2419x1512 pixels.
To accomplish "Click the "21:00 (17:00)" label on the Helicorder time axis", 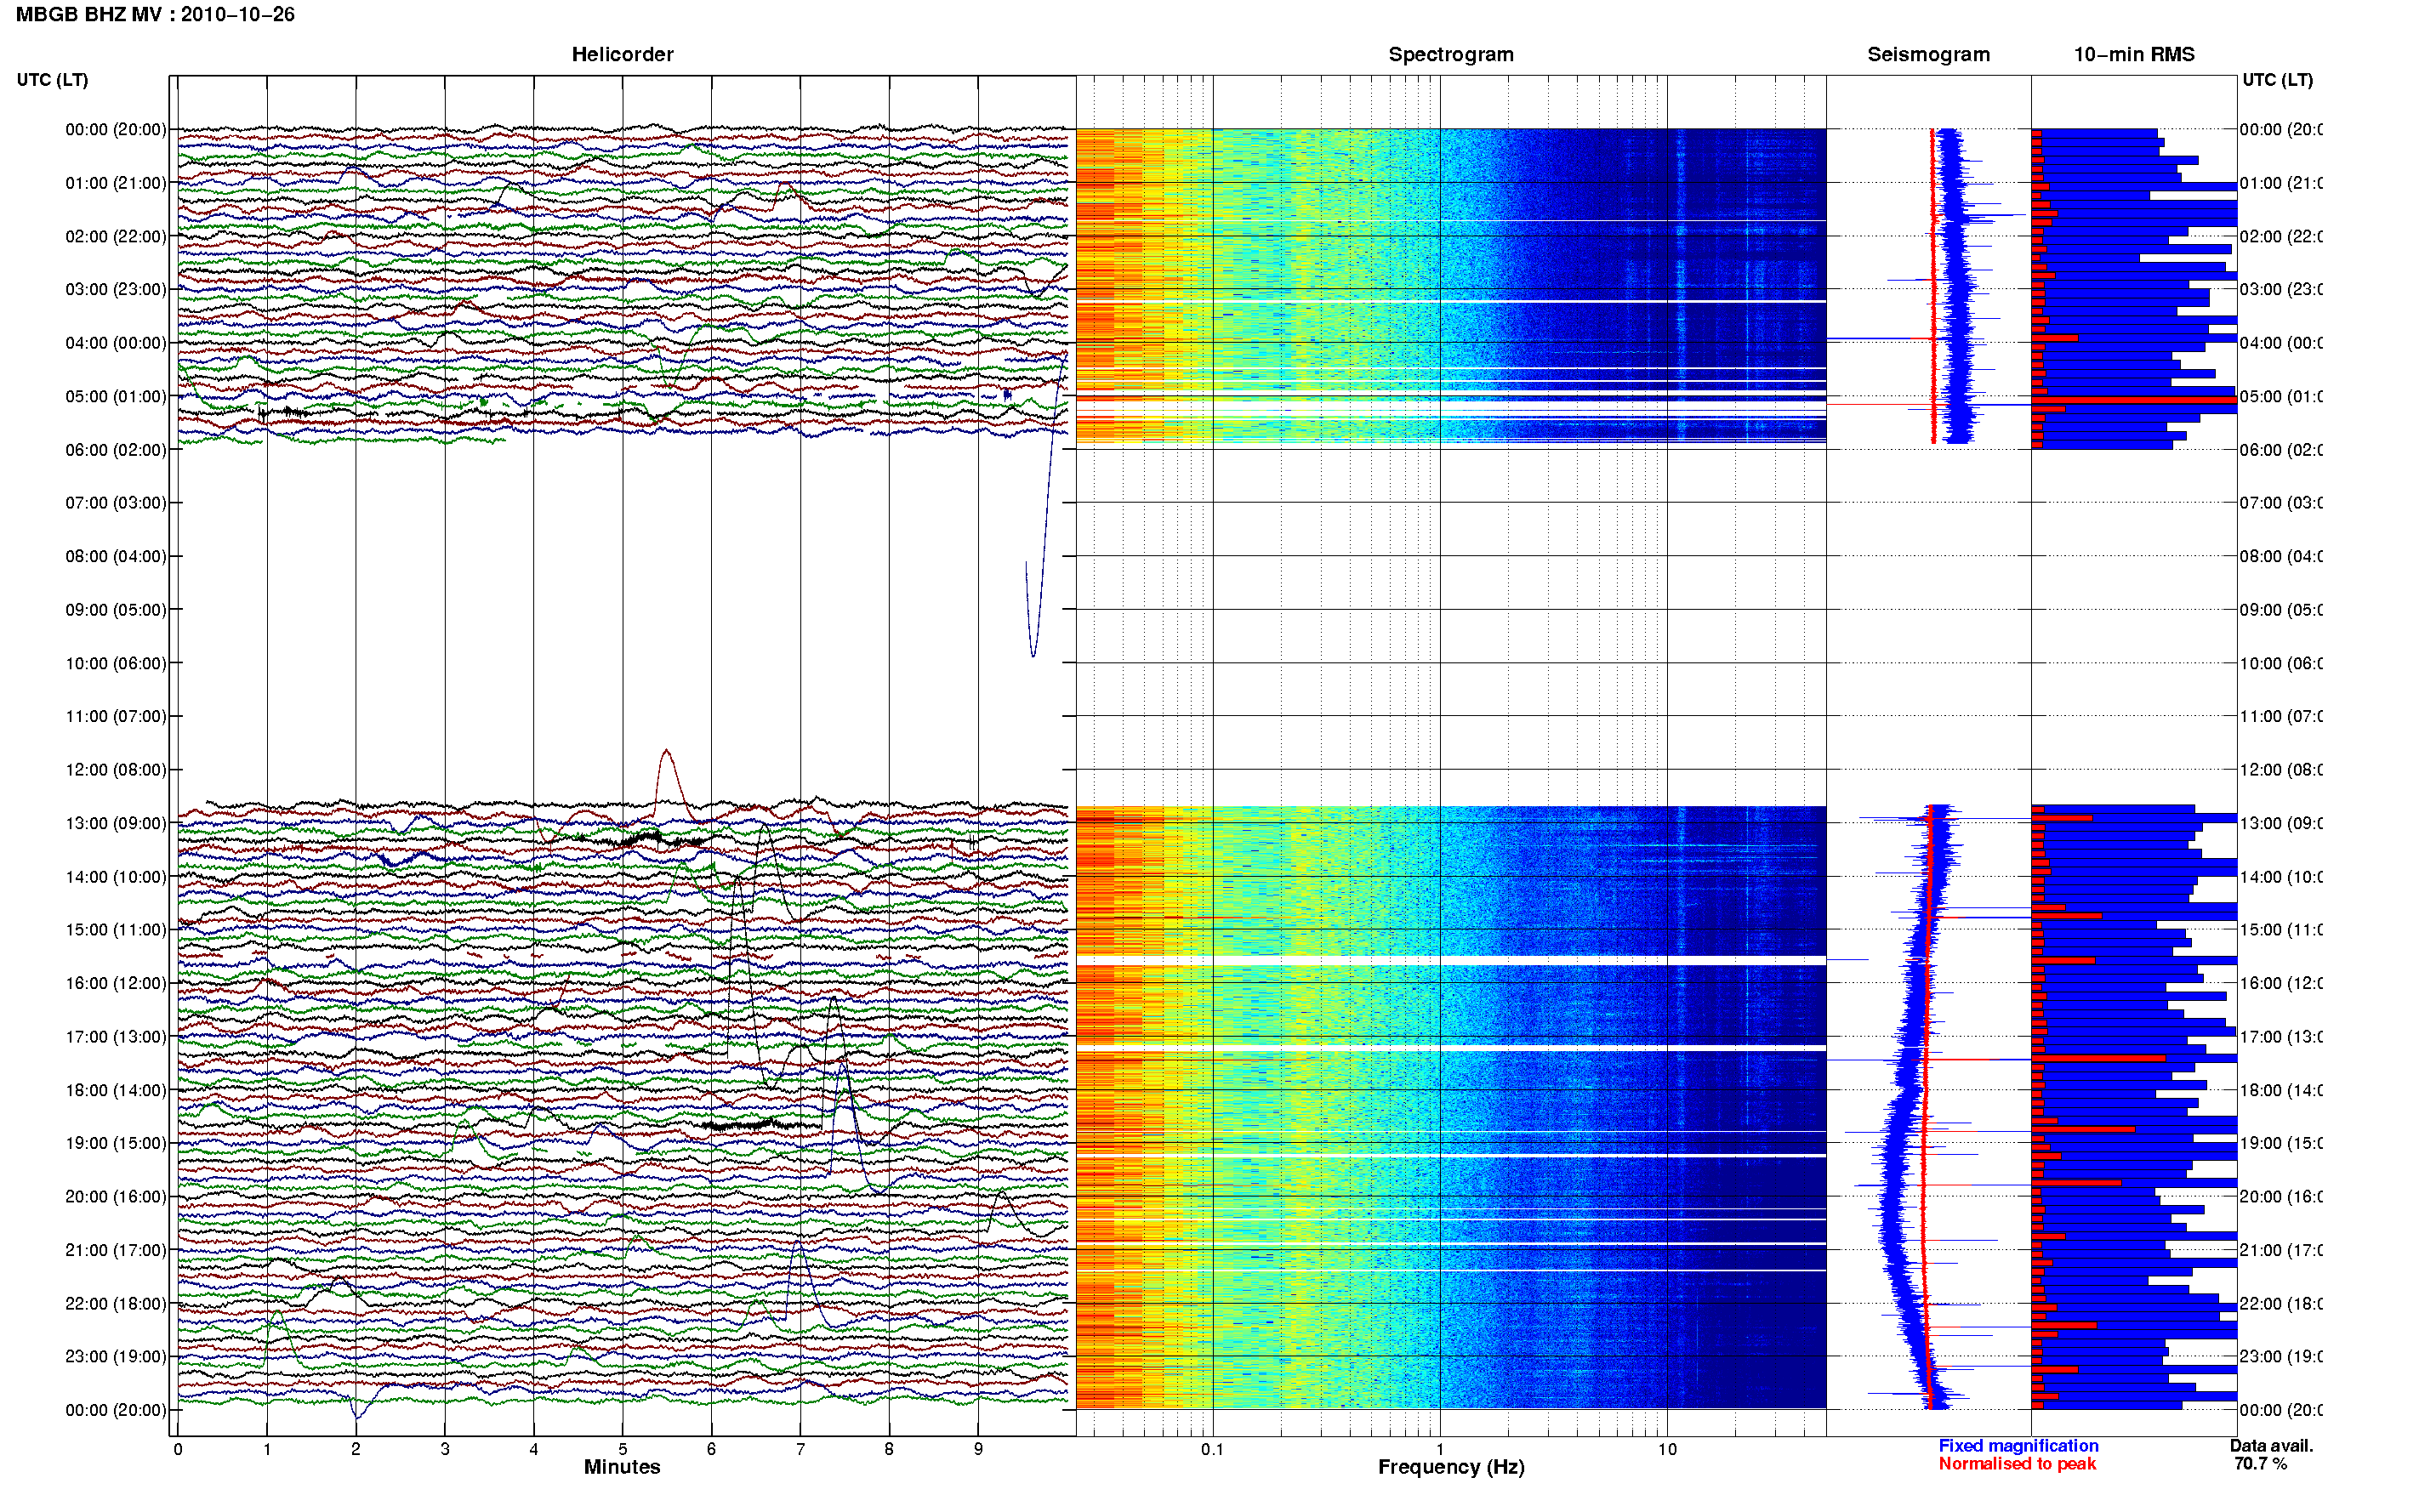I will click(116, 1251).
